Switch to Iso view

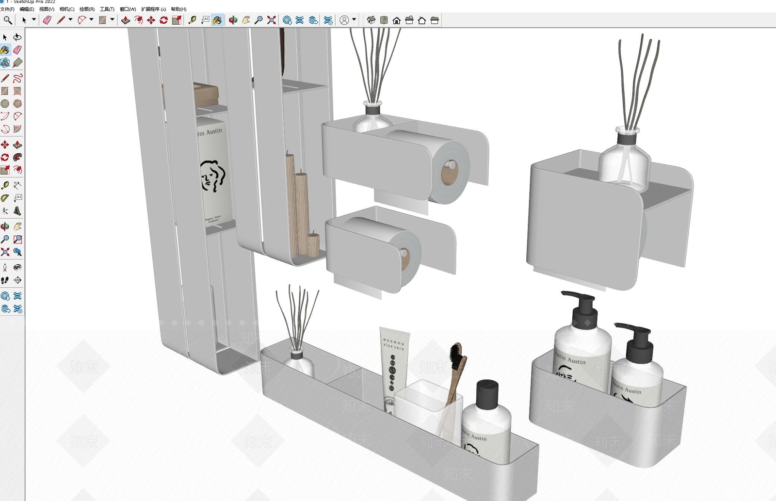click(372, 20)
